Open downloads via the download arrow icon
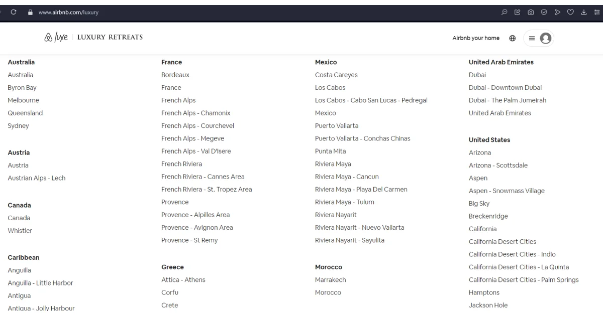Viewport: 603px width, 316px height. 583,13
